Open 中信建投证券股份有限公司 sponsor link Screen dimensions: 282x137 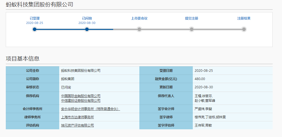coord(81,101)
